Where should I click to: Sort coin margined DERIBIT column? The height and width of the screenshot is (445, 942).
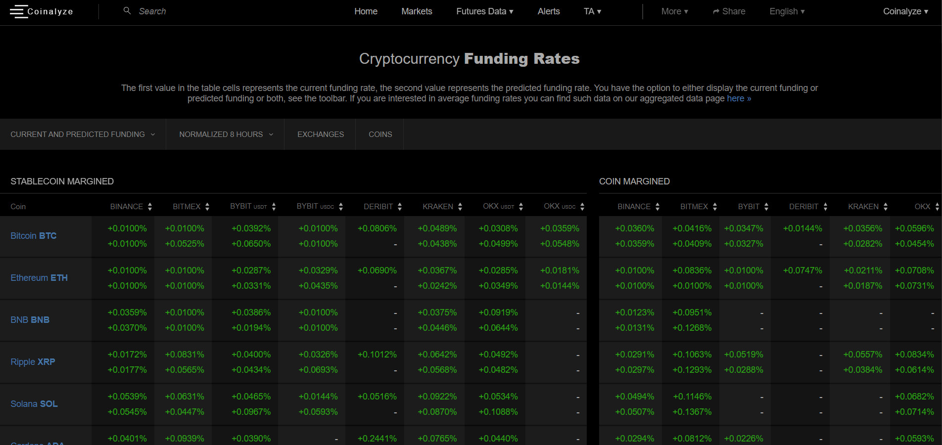point(825,207)
